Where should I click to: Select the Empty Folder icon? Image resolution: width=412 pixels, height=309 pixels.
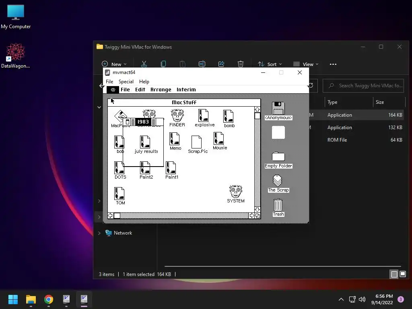(278, 157)
